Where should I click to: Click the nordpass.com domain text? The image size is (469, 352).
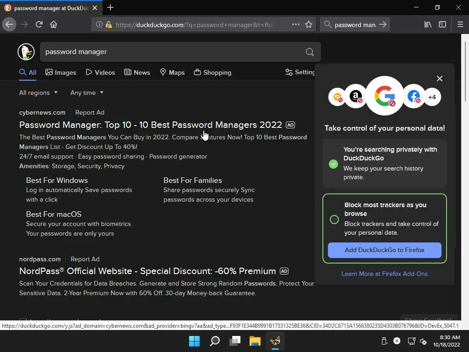40,259
